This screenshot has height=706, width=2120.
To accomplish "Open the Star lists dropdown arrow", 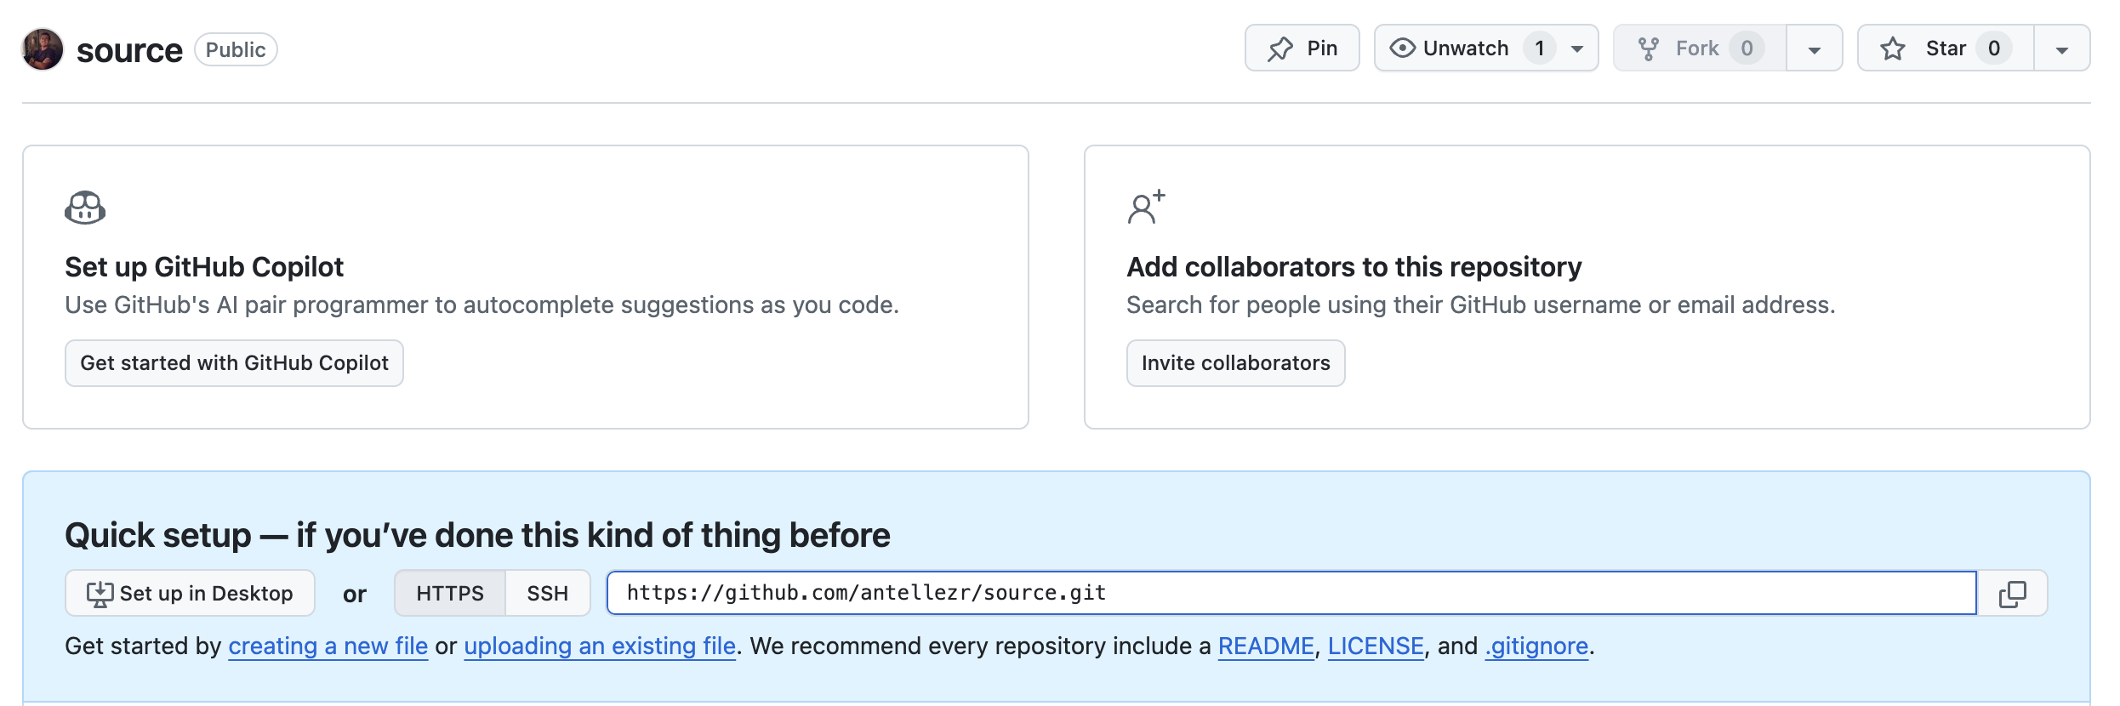I will [x=2062, y=48].
